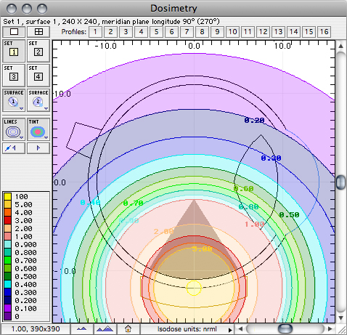Viewport: 347px width, 335px height.
Task: Click the vertical scrollbar down arrow
Action: [x=340, y=318]
